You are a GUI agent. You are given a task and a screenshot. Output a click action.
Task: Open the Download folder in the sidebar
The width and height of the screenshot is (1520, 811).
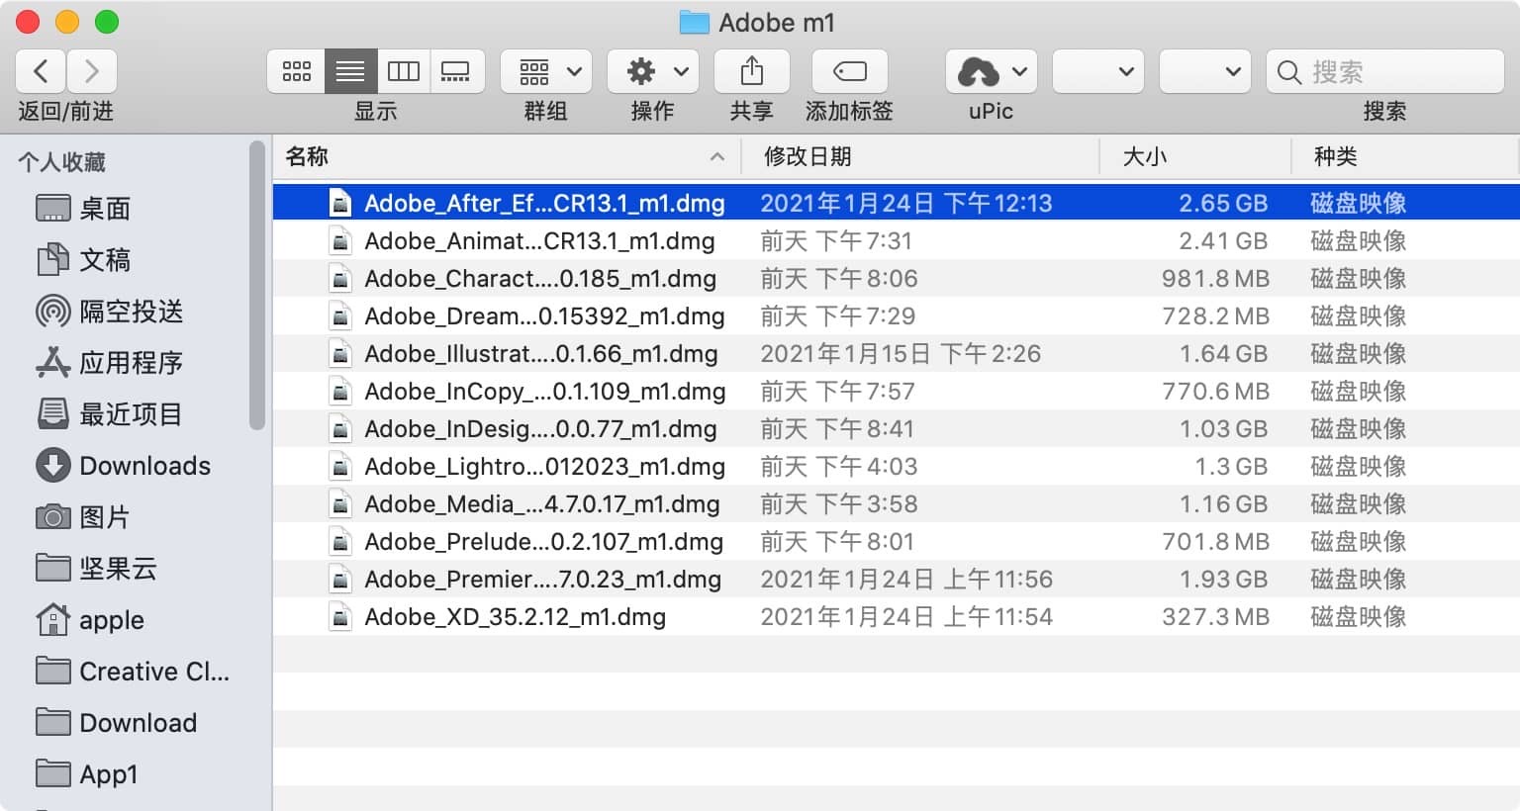(116, 723)
